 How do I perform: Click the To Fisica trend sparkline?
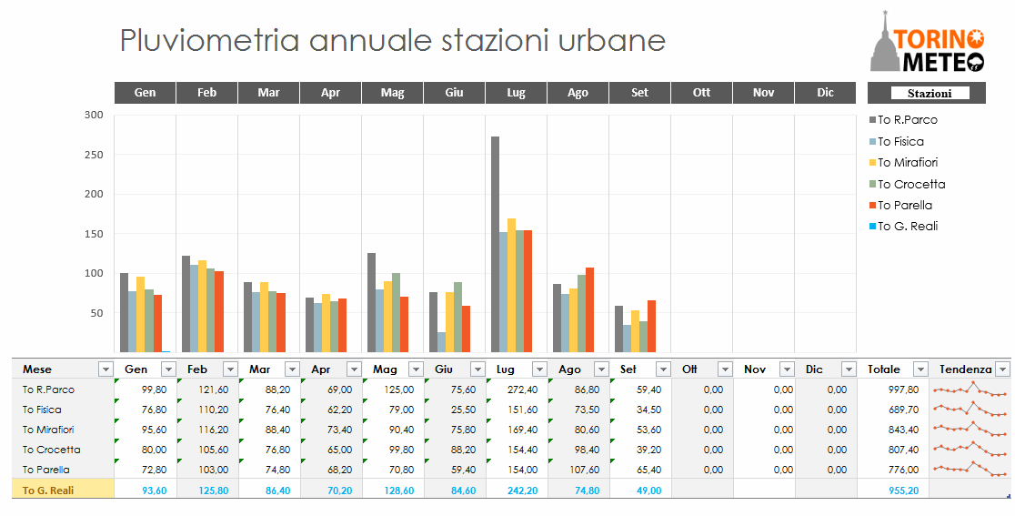point(971,410)
